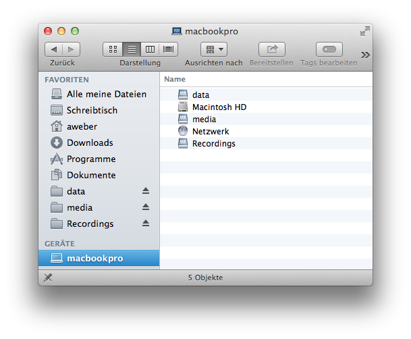Image resolution: width=411 pixels, height=339 pixels.
Task: Click the Bereitstellen share button
Action: [x=271, y=49]
